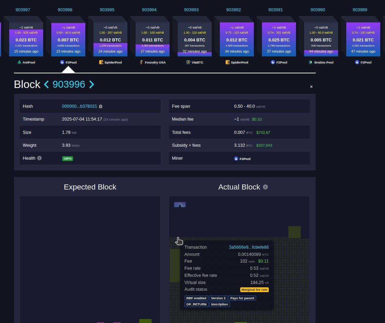Open block hash 000000...b378021 link
Image resolution: width=385 pixels, height=323 pixels.
click(x=79, y=106)
